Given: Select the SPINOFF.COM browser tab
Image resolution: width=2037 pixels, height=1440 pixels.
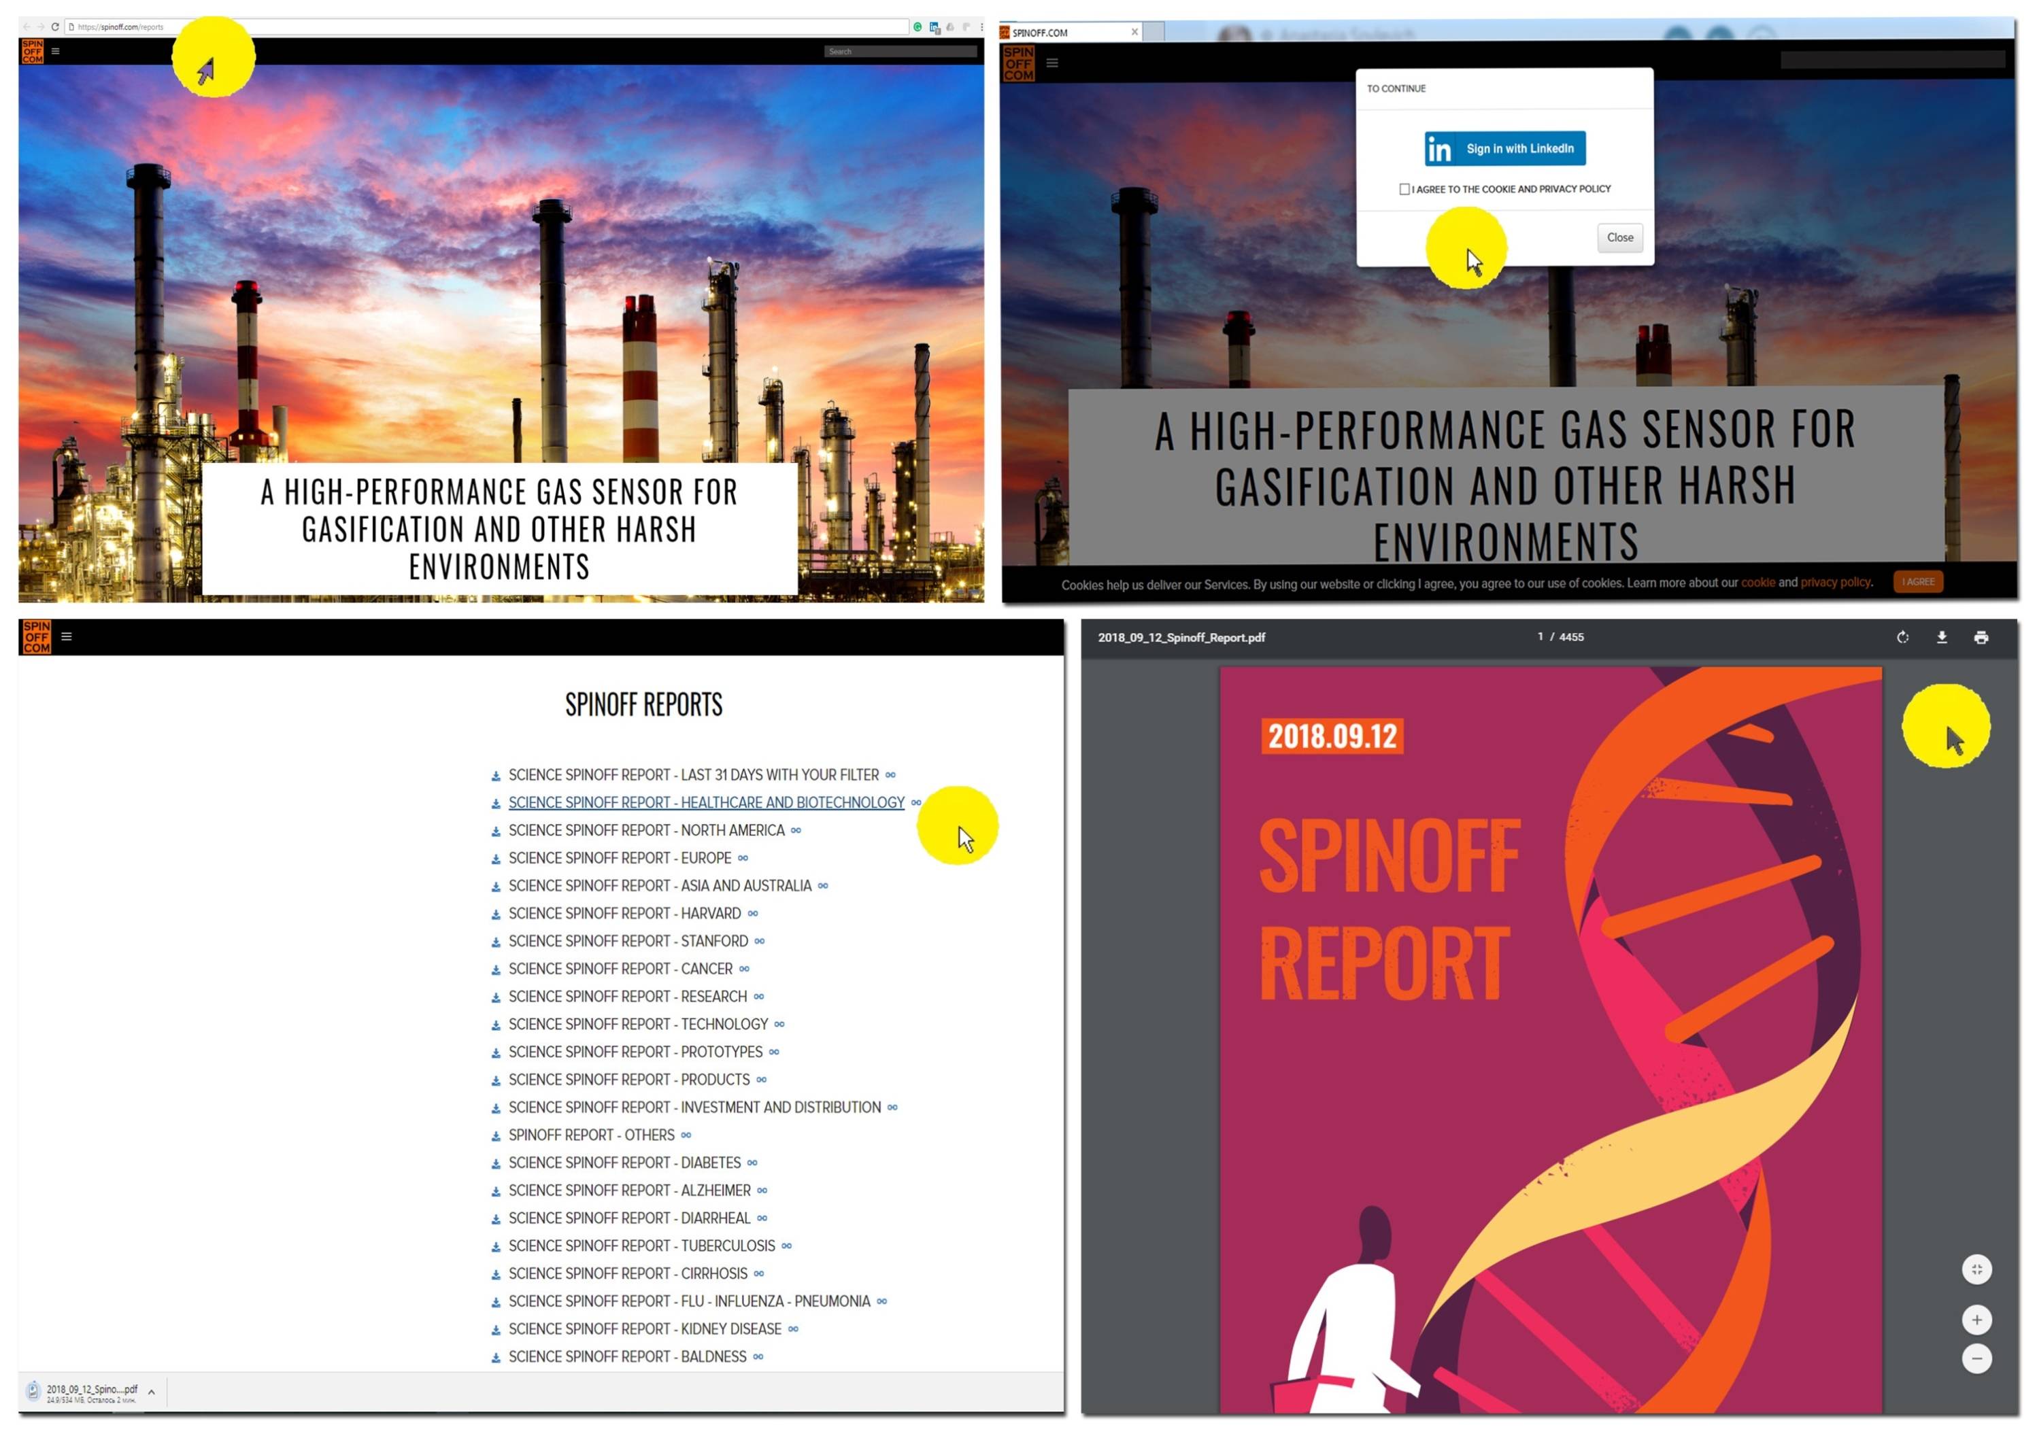Looking at the screenshot, I should (x=1069, y=33).
